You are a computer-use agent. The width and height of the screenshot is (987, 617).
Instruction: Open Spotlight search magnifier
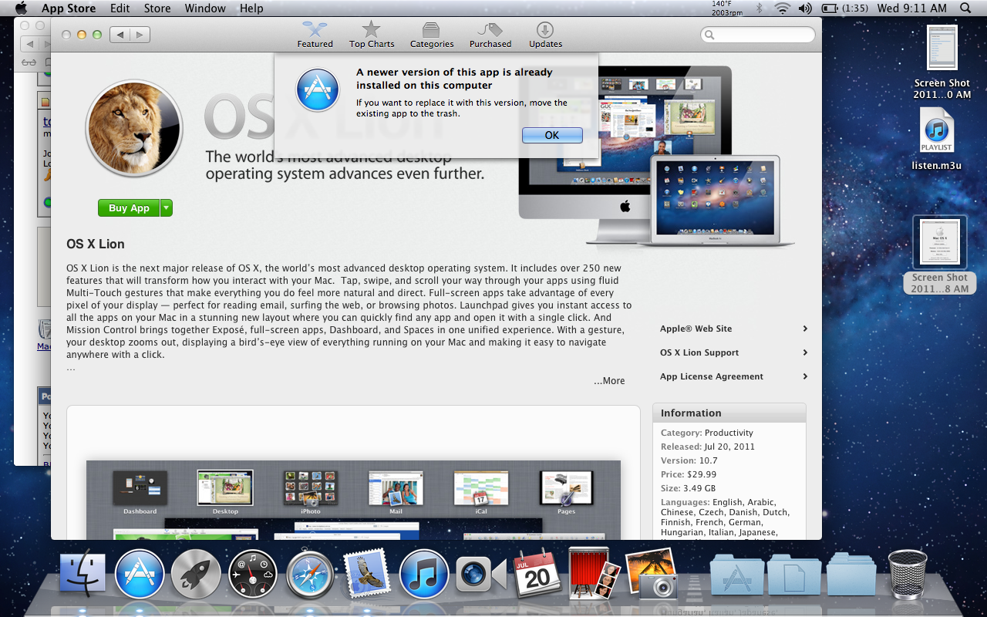pyautogui.click(x=965, y=8)
